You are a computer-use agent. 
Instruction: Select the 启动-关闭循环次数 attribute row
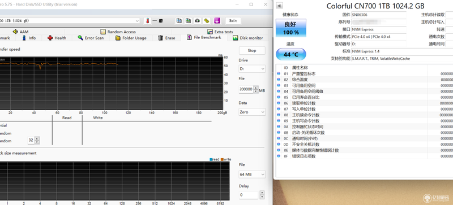click(x=365, y=133)
